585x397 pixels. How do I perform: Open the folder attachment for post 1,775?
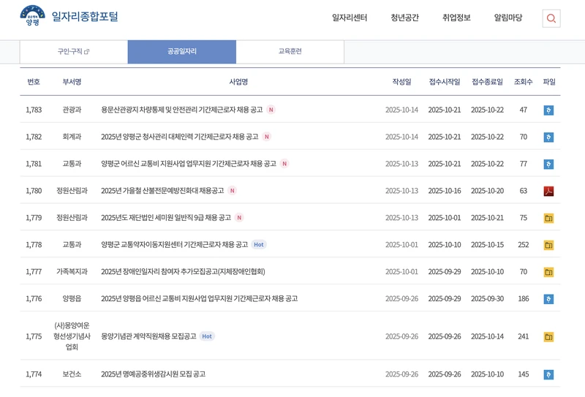pos(548,337)
